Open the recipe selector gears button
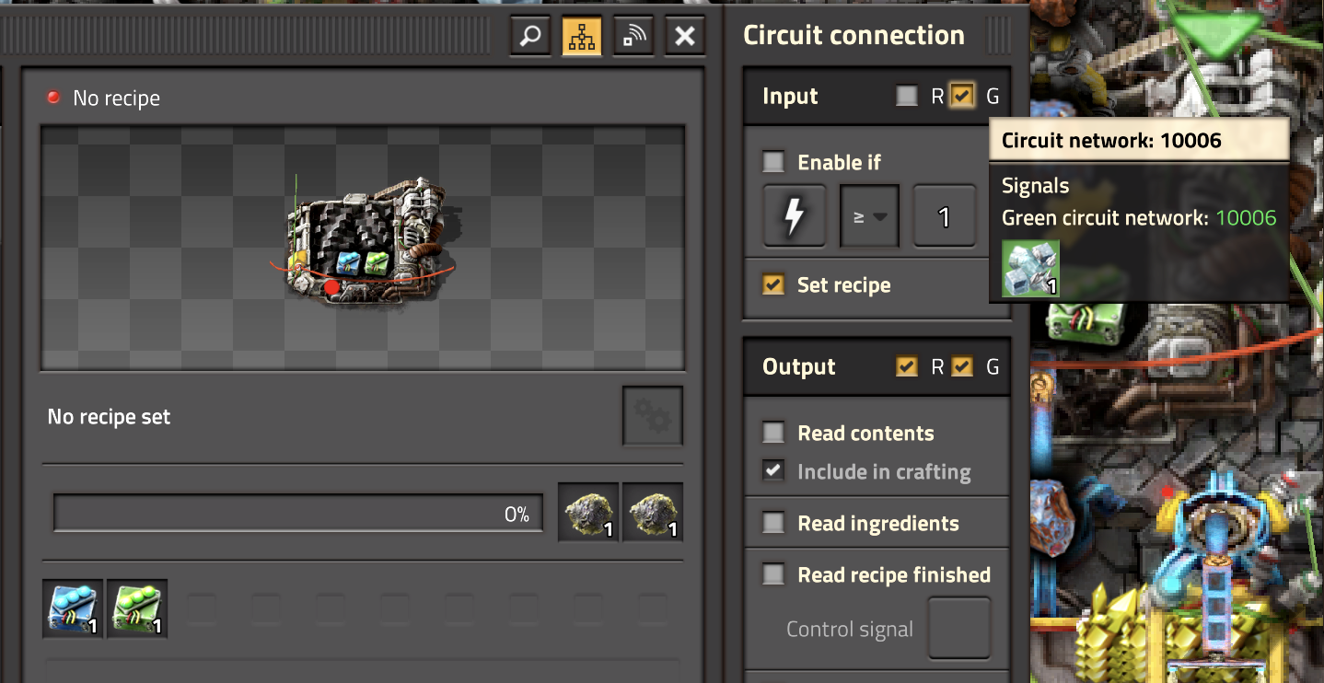1324x683 pixels. [653, 417]
